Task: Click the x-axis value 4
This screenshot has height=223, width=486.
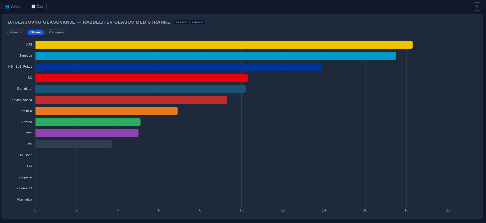Action: coord(118,210)
